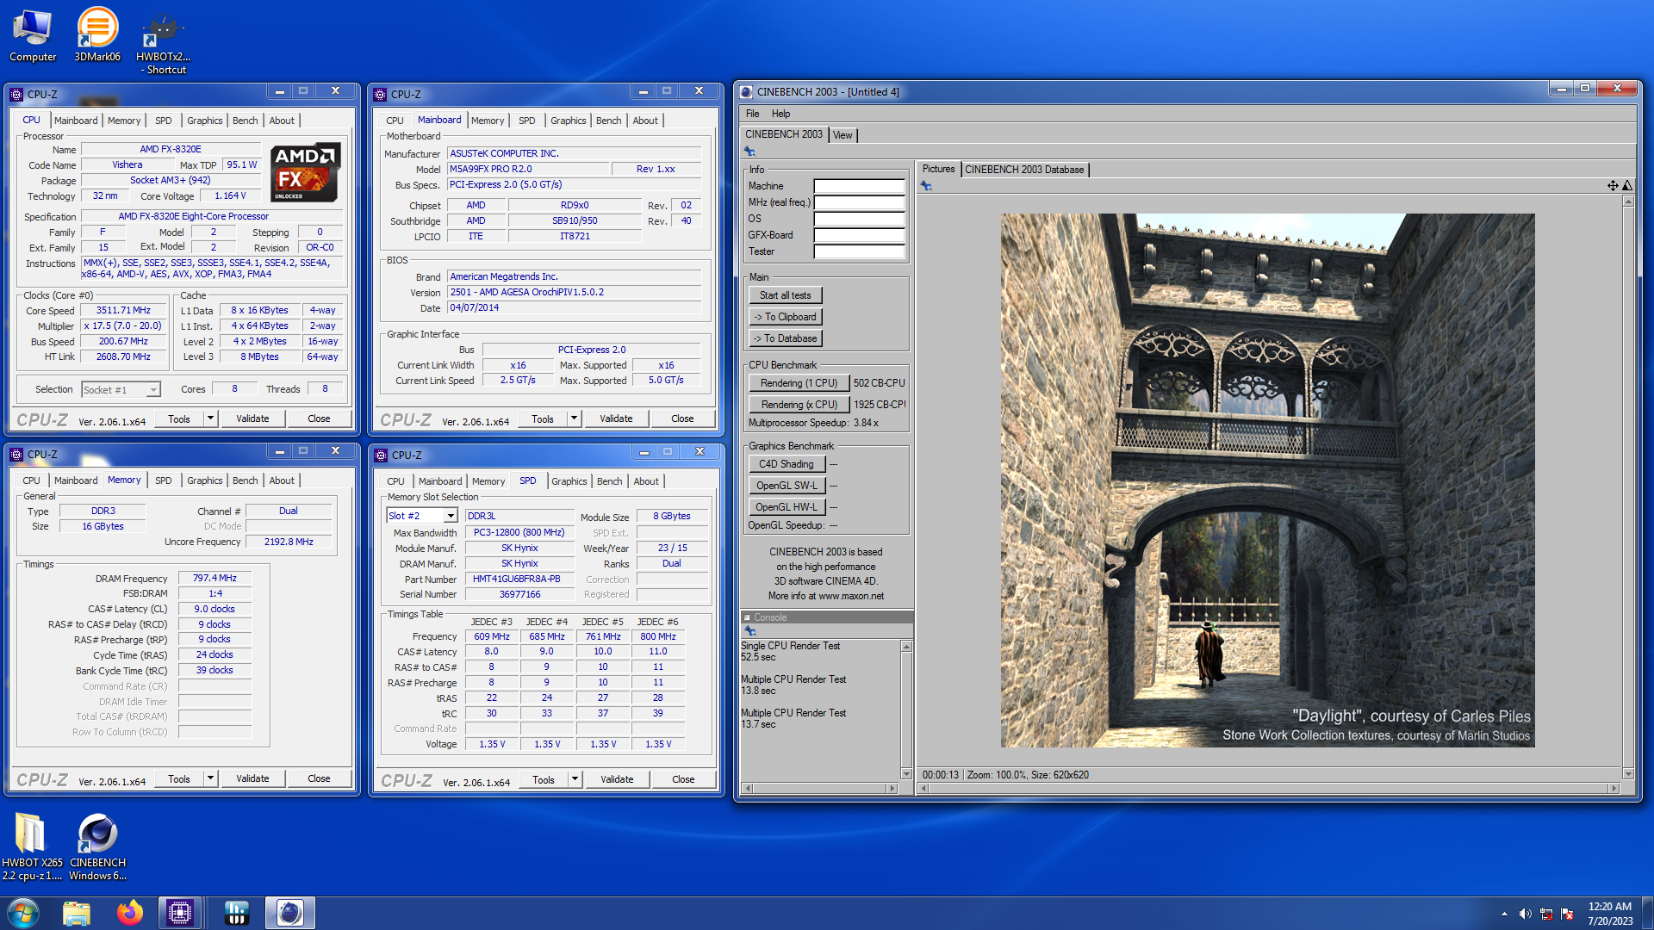
Task: Click Start all tests button
Action: coord(785,295)
